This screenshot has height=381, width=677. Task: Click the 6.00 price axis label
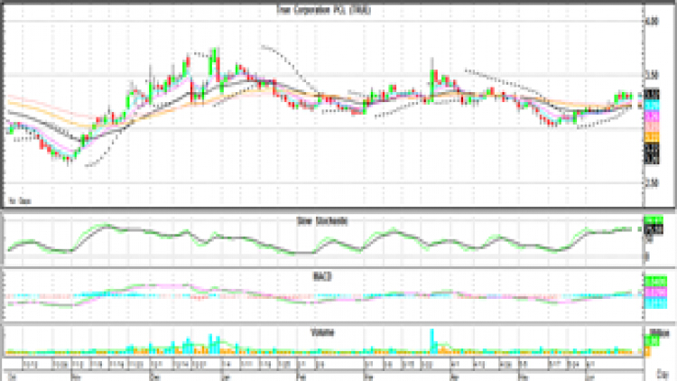coord(652,21)
